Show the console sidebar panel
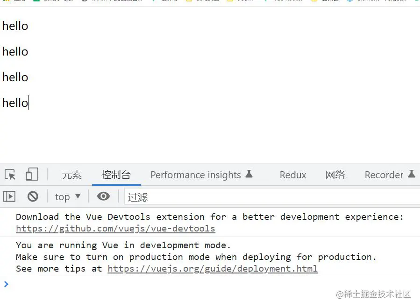The width and height of the screenshot is (420, 308). pyautogui.click(x=9, y=196)
